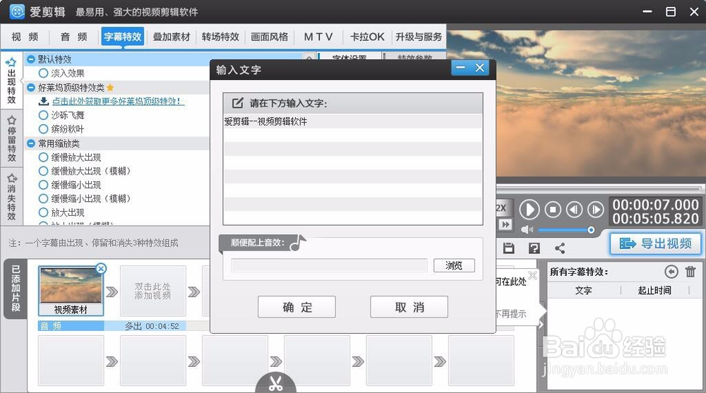The width and height of the screenshot is (706, 393).
Task: Click the 取消 cancel button
Action: tap(409, 307)
